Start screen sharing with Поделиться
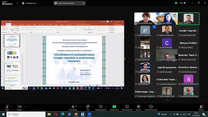Image resolution: width=208 pixels, height=117 pixels. tap(114, 108)
